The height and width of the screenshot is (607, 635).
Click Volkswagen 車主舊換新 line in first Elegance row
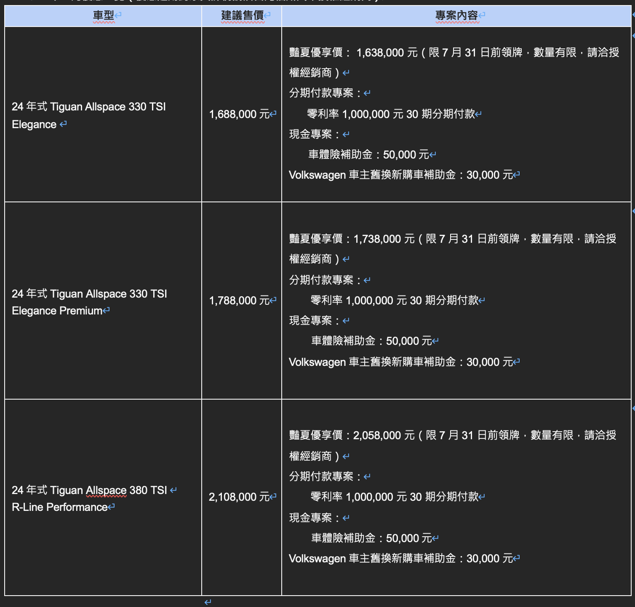point(400,175)
